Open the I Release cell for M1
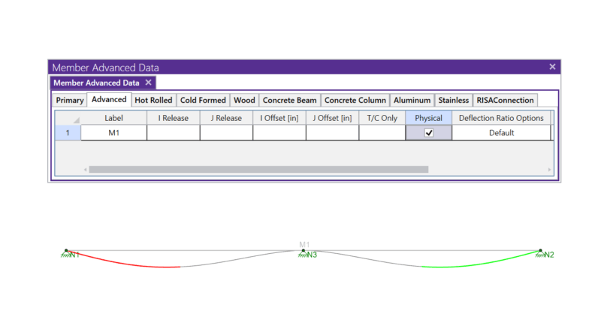 173,133
